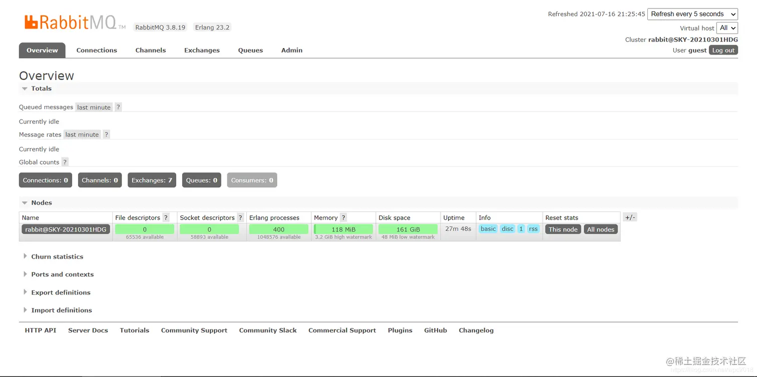Switch to the Channels tab
The width and height of the screenshot is (757, 377).
click(151, 50)
